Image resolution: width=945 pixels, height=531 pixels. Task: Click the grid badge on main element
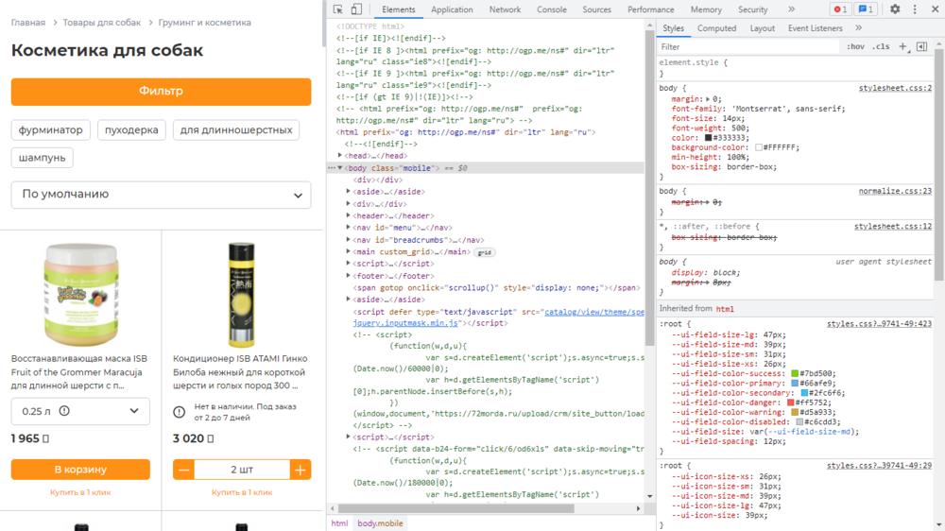point(485,252)
